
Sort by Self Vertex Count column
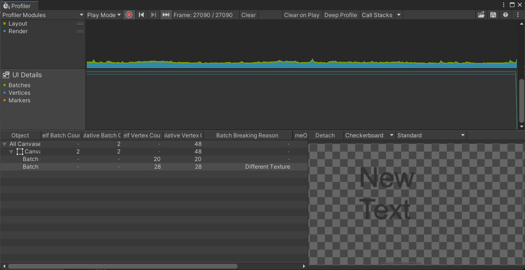143,135
